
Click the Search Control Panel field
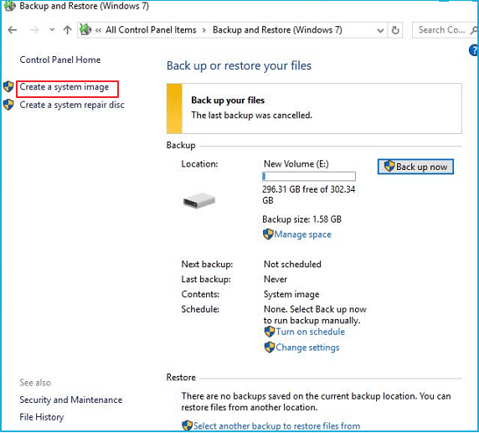click(441, 30)
